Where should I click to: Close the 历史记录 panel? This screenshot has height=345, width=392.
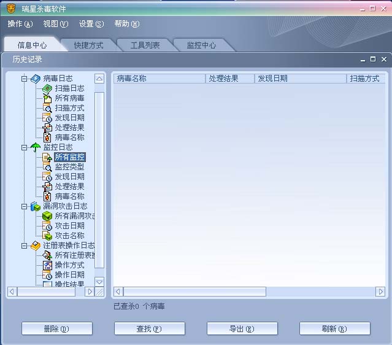click(x=384, y=59)
